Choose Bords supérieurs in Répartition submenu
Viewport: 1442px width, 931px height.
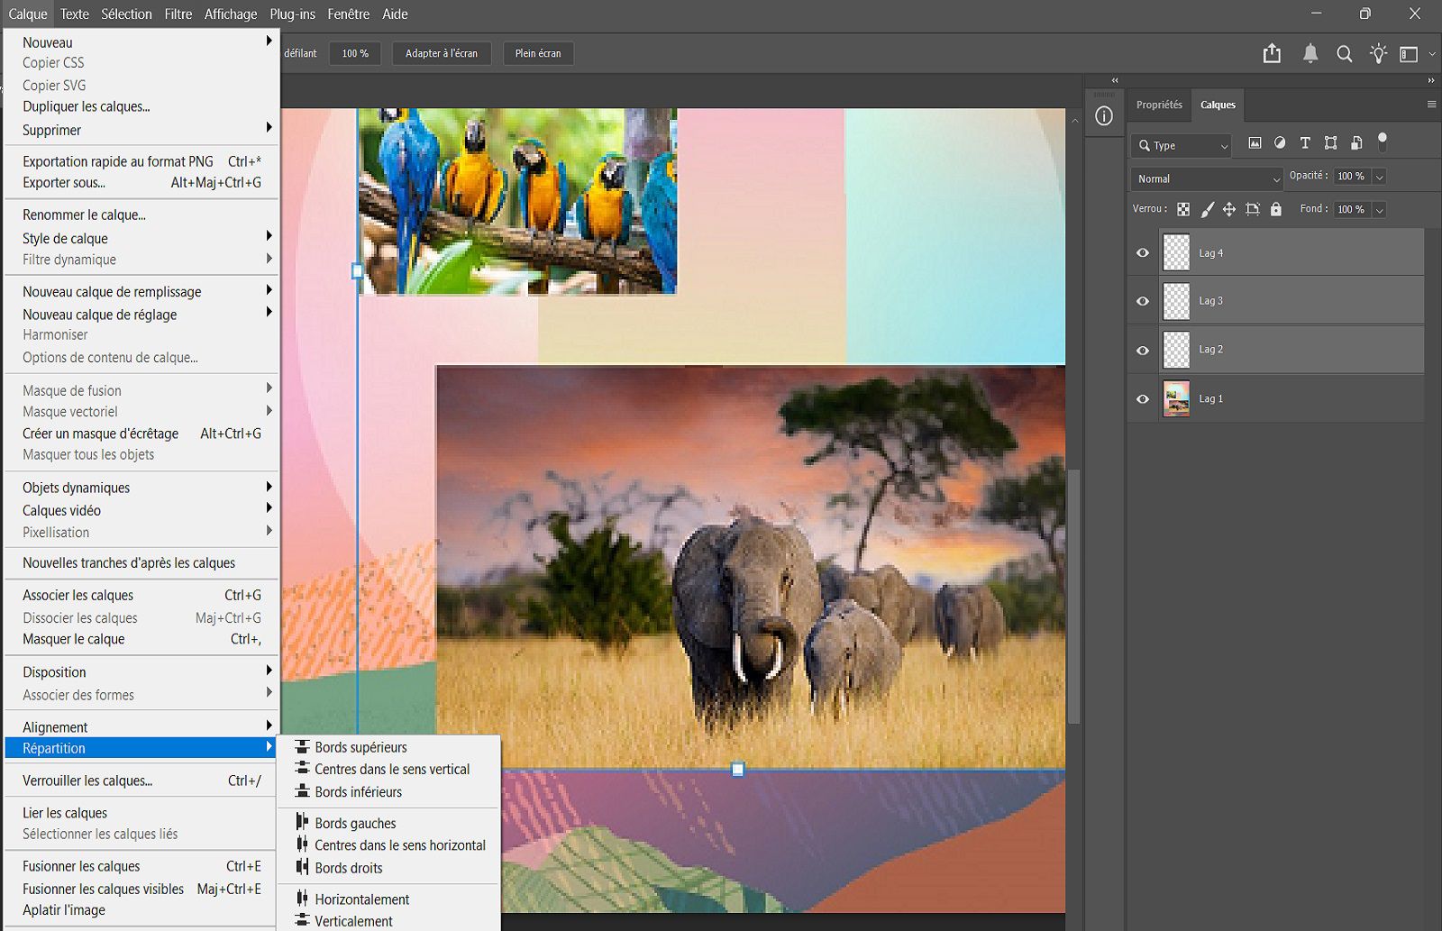[360, 747]
